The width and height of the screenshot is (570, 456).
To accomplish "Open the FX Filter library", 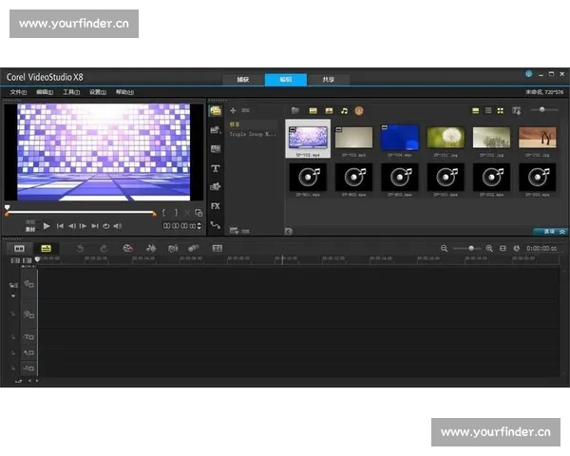I will click(216, 205).
